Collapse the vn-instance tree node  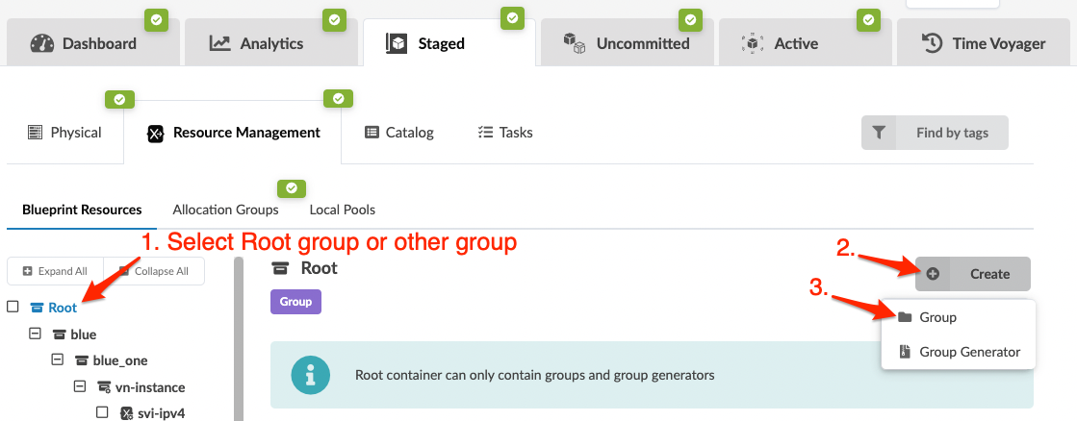(x=80, y=386)
